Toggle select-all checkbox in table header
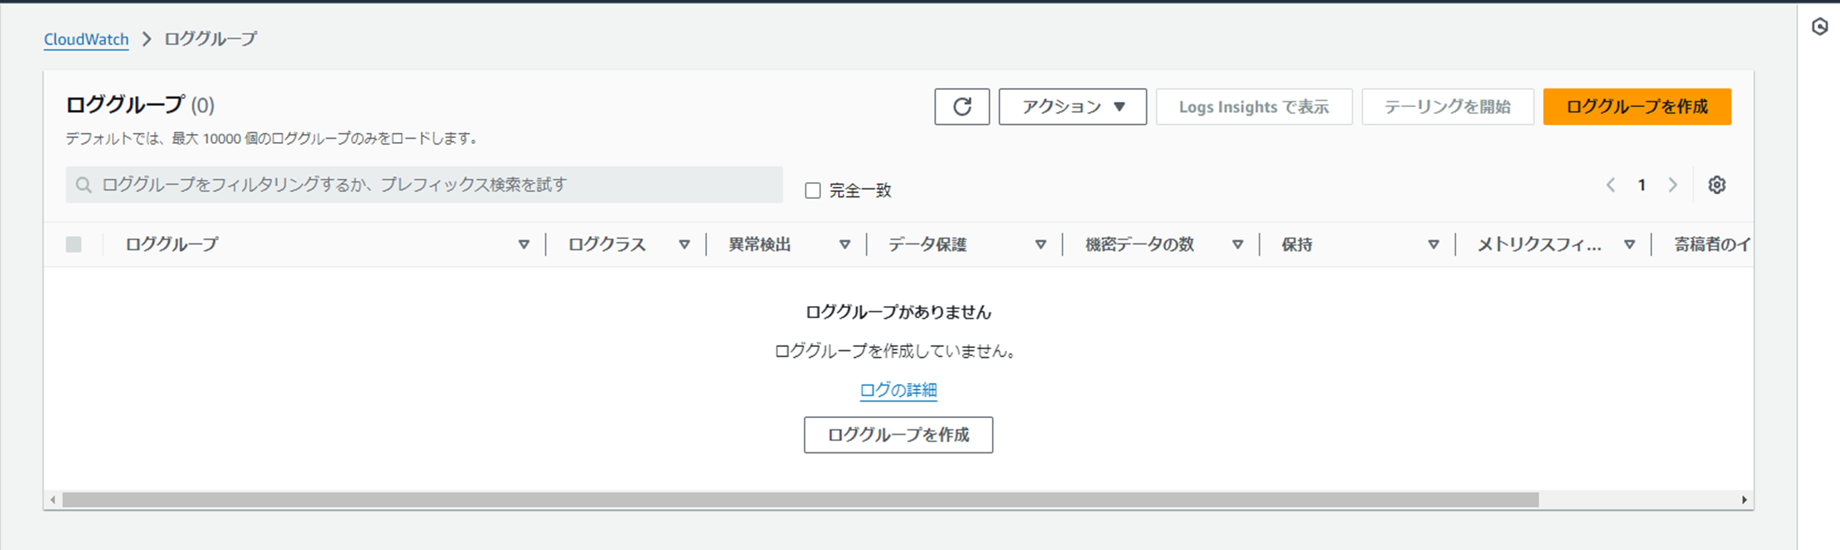This screenshot has height=550, width=1840. tap(74, 244)
